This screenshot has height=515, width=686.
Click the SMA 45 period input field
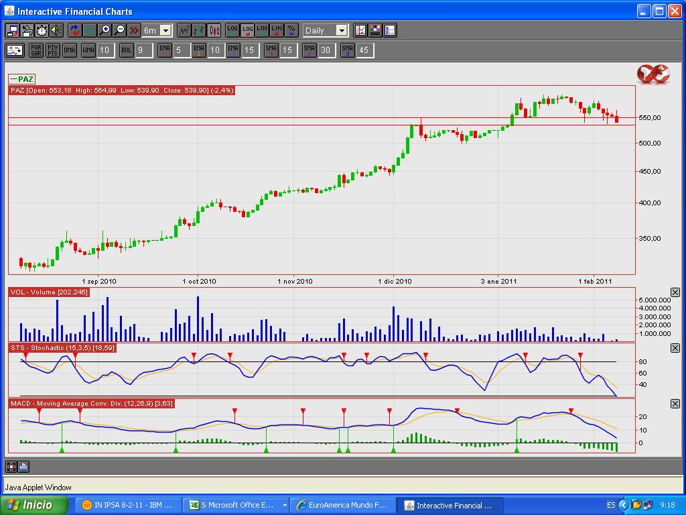(364, 50)
